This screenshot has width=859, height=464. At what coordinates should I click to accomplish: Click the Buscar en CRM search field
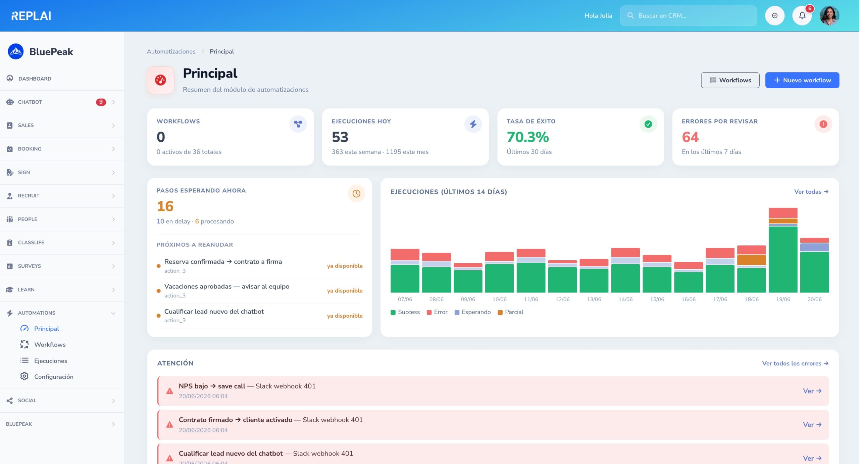pos(688,15)
